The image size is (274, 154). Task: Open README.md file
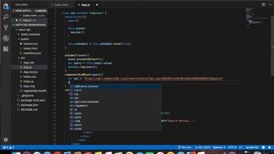(x=30, y=110)
